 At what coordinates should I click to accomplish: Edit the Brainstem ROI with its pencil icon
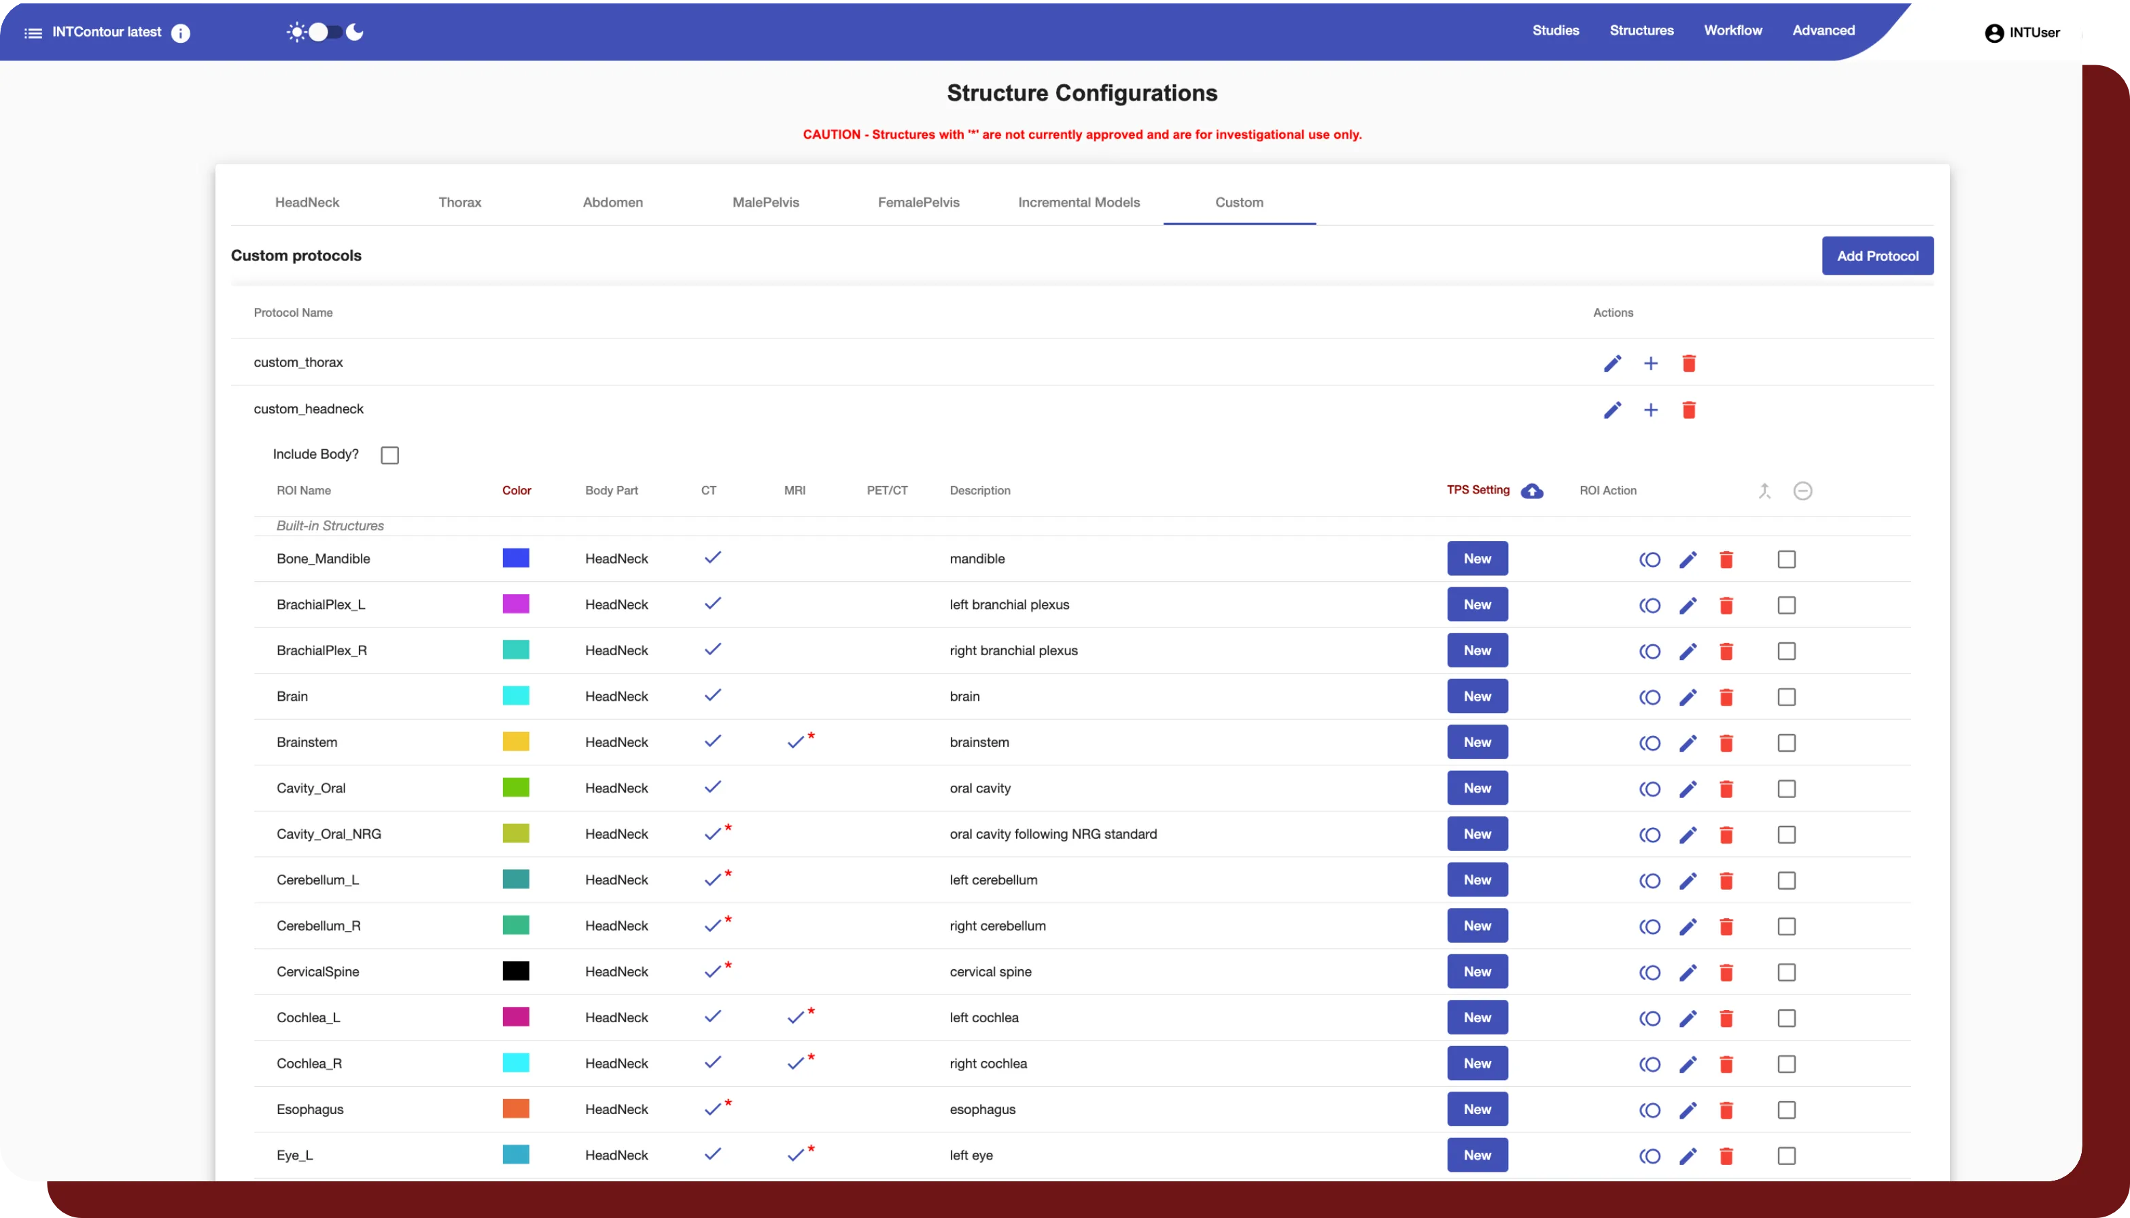coord(1688,743)
